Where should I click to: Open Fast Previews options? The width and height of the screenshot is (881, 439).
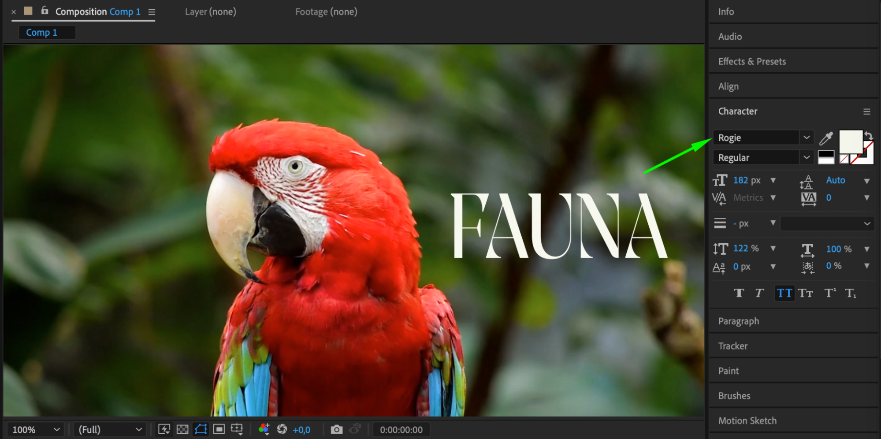[164, 429]
